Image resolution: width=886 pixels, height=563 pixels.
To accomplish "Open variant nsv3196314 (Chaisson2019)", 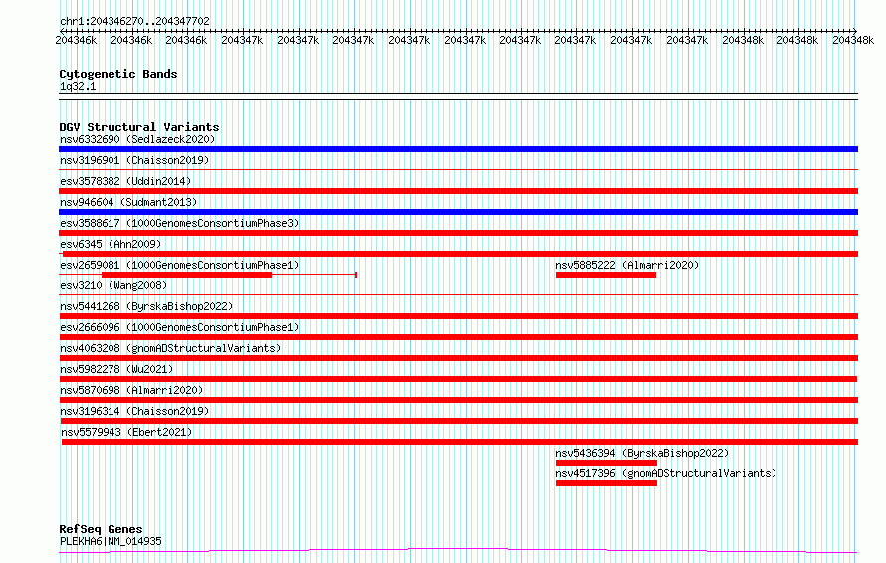I will tap(134, 411).
